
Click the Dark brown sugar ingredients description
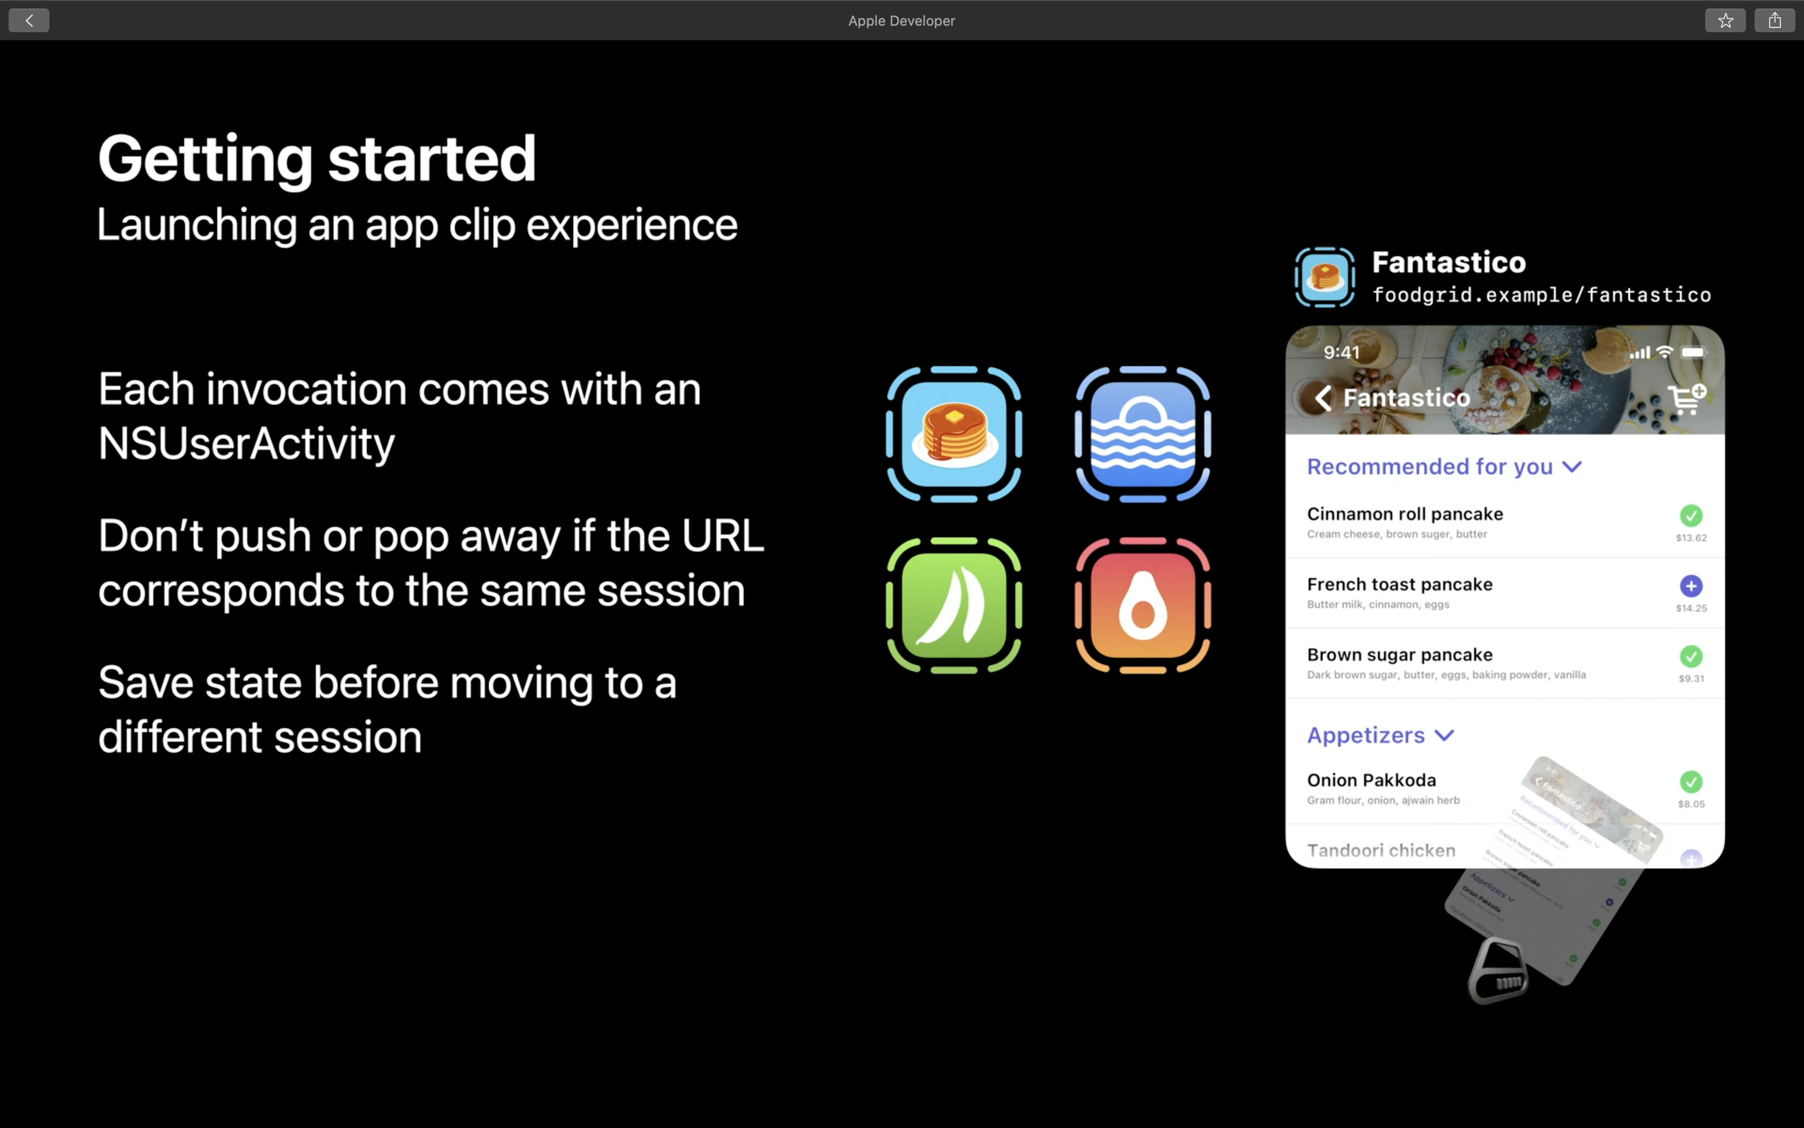(x=1446, y=675)
